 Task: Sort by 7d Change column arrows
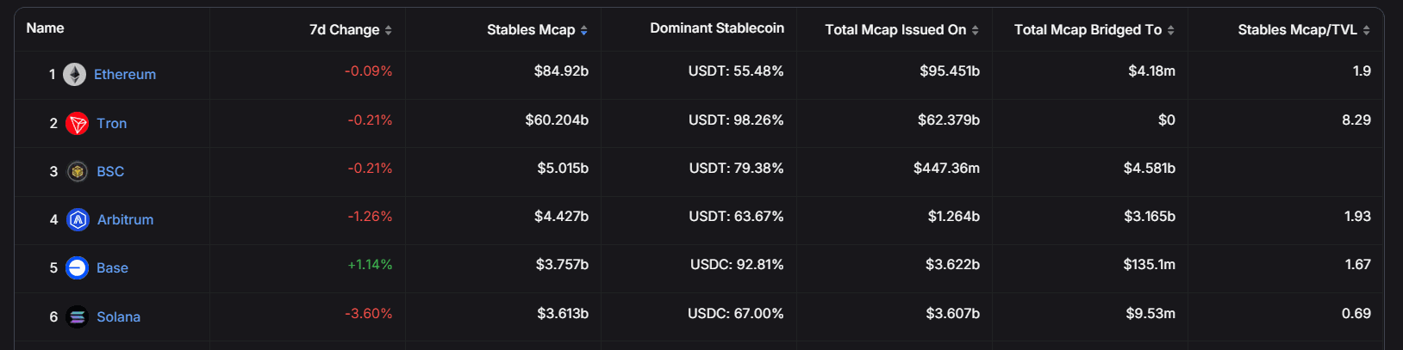coord(389,30)
